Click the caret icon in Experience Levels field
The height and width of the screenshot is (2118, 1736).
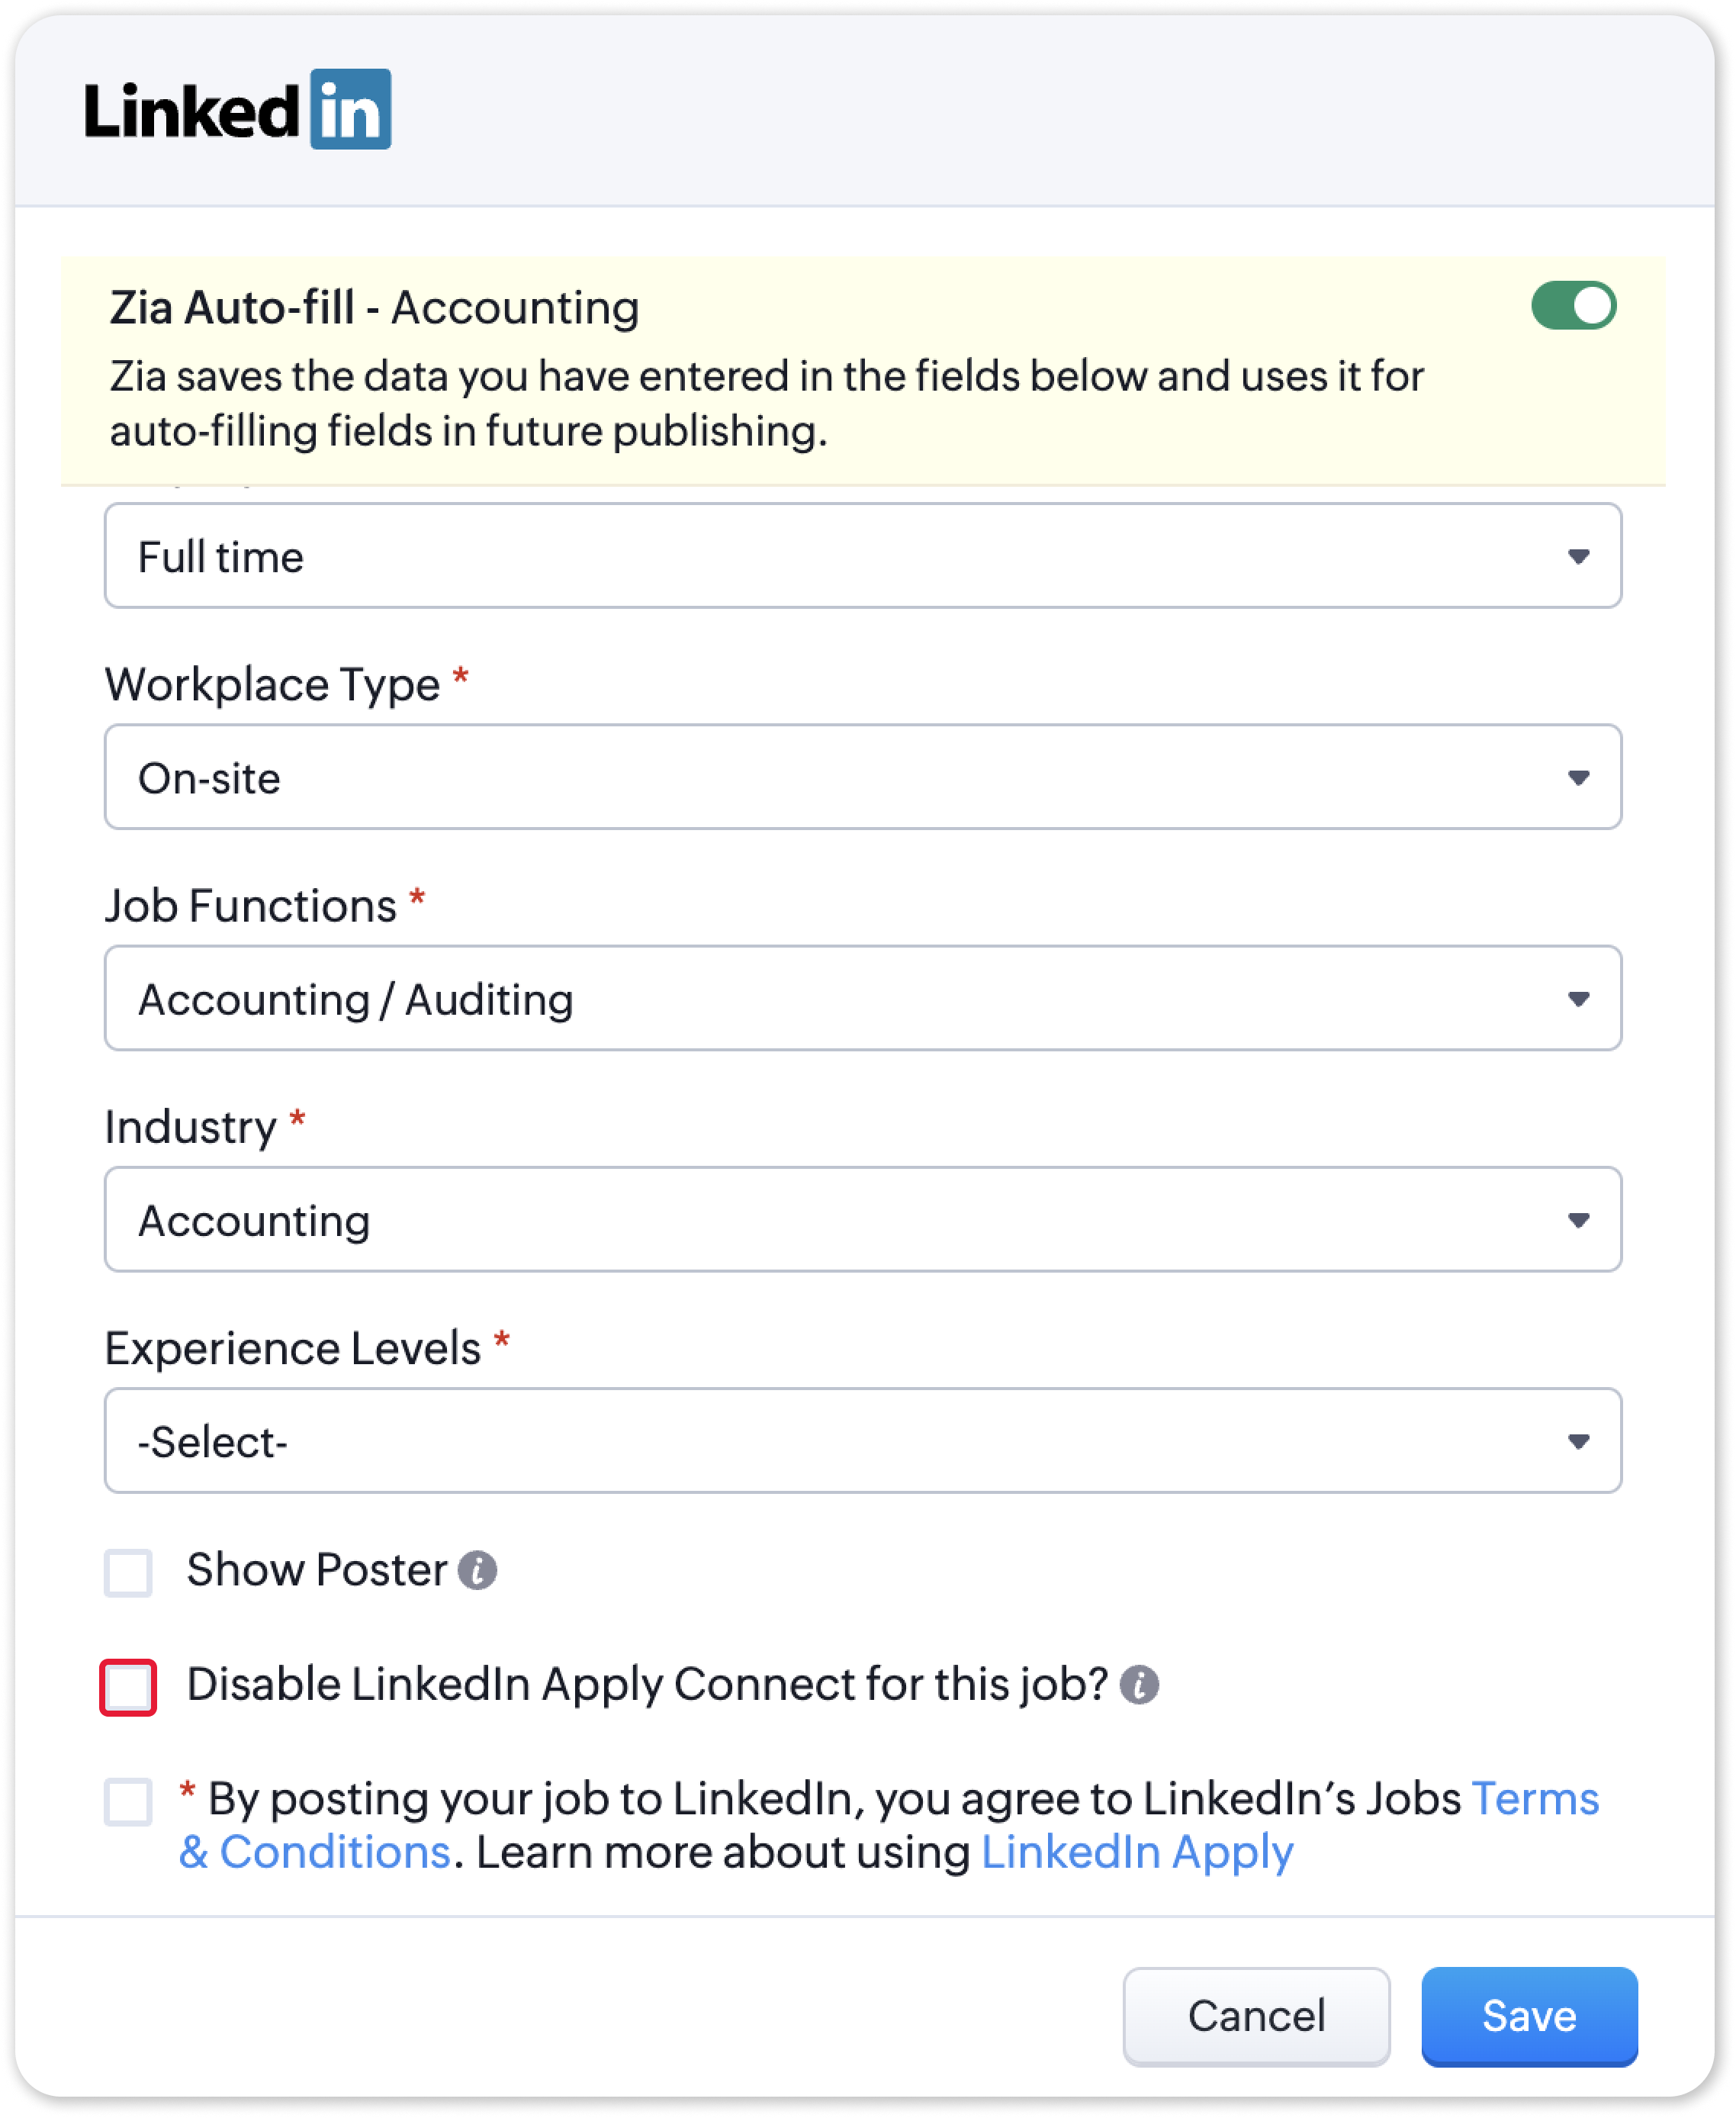1578,1440
